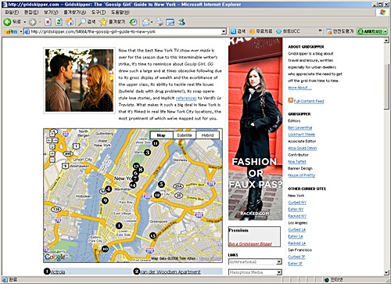
Task: Click the toolbar search button beside address bar
Action: tap(238, 31)
